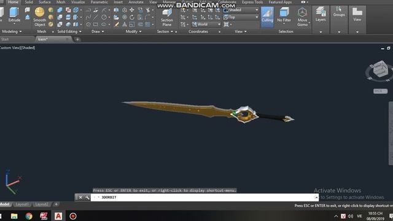Expand the Solid Editing panel
This screenshot has height=221, width=393.
(x=69, y=31)
